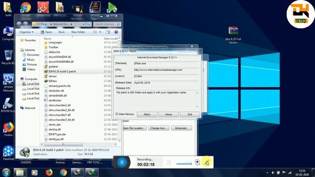315x177 pixels.
Task: Select Music library in the navigation pane
Action: click(29, 59)
